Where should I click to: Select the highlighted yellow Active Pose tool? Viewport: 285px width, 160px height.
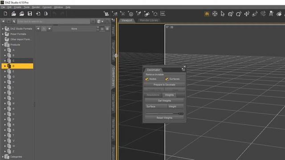207,14
